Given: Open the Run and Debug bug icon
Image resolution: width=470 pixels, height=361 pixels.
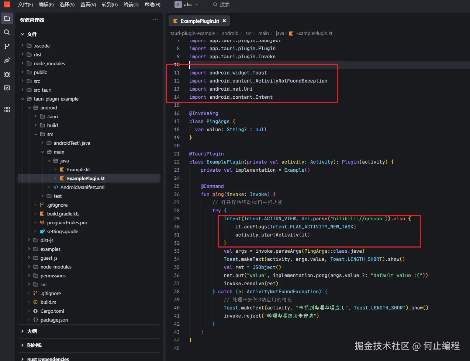Looking at the screenshot, I should pyautogui.click(x=7, y=74).
